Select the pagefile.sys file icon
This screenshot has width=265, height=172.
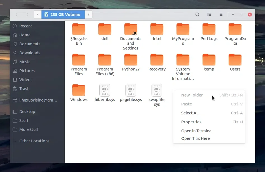[131, 90]
